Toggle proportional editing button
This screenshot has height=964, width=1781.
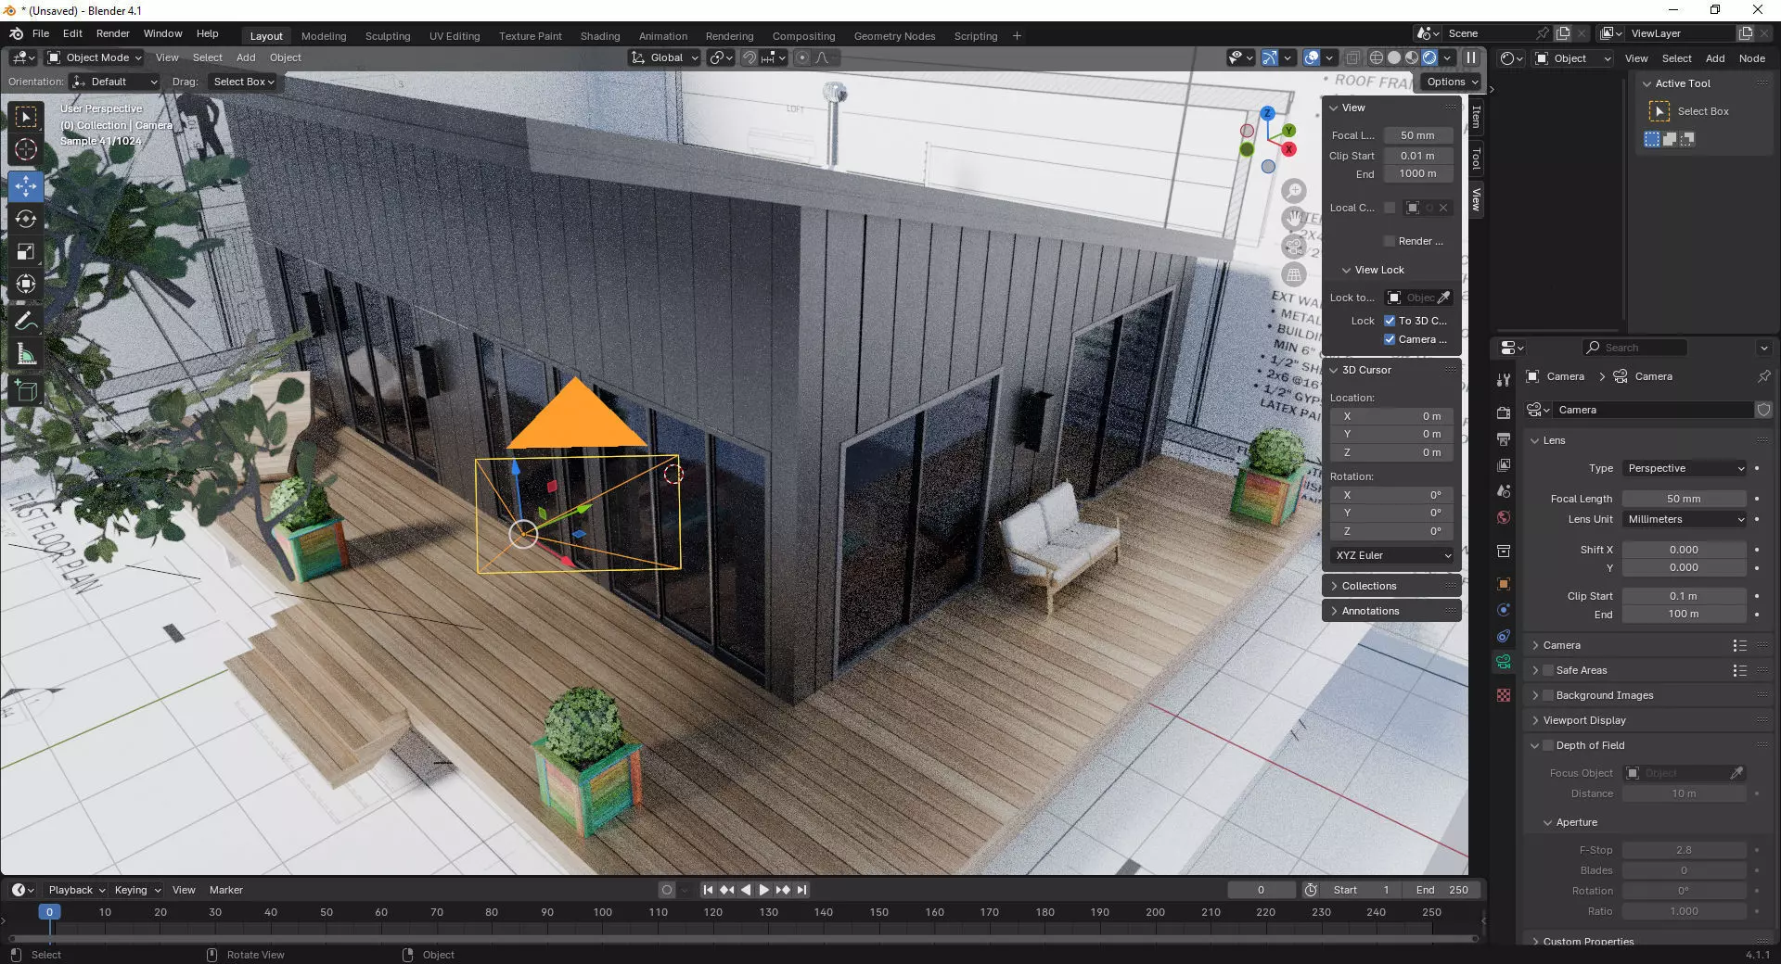[802, 57]
